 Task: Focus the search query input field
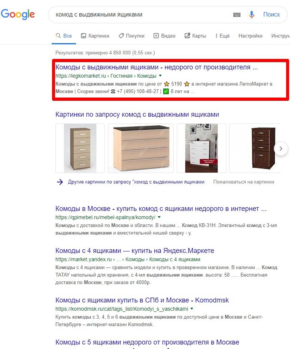click(x=142, y=15)
